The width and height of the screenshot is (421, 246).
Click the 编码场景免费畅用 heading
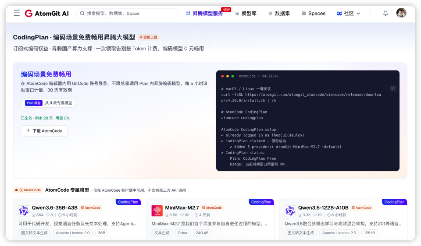click(x=46, y=74)
